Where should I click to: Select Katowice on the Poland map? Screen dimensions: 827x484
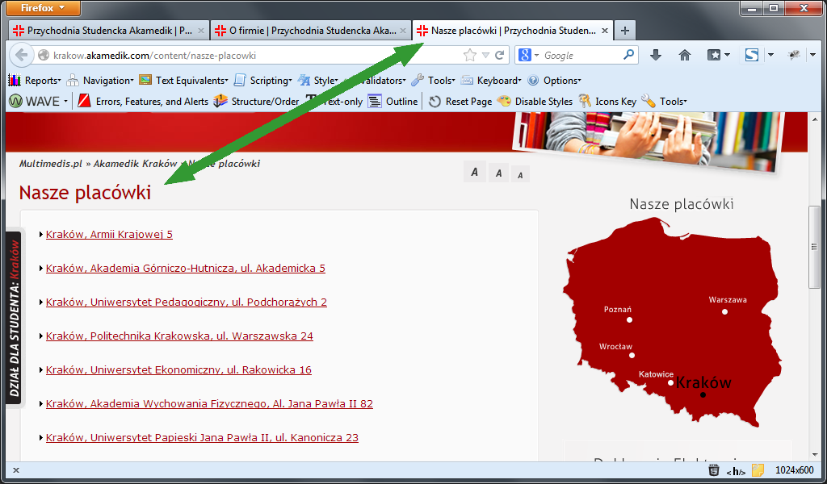pos(657,378)
